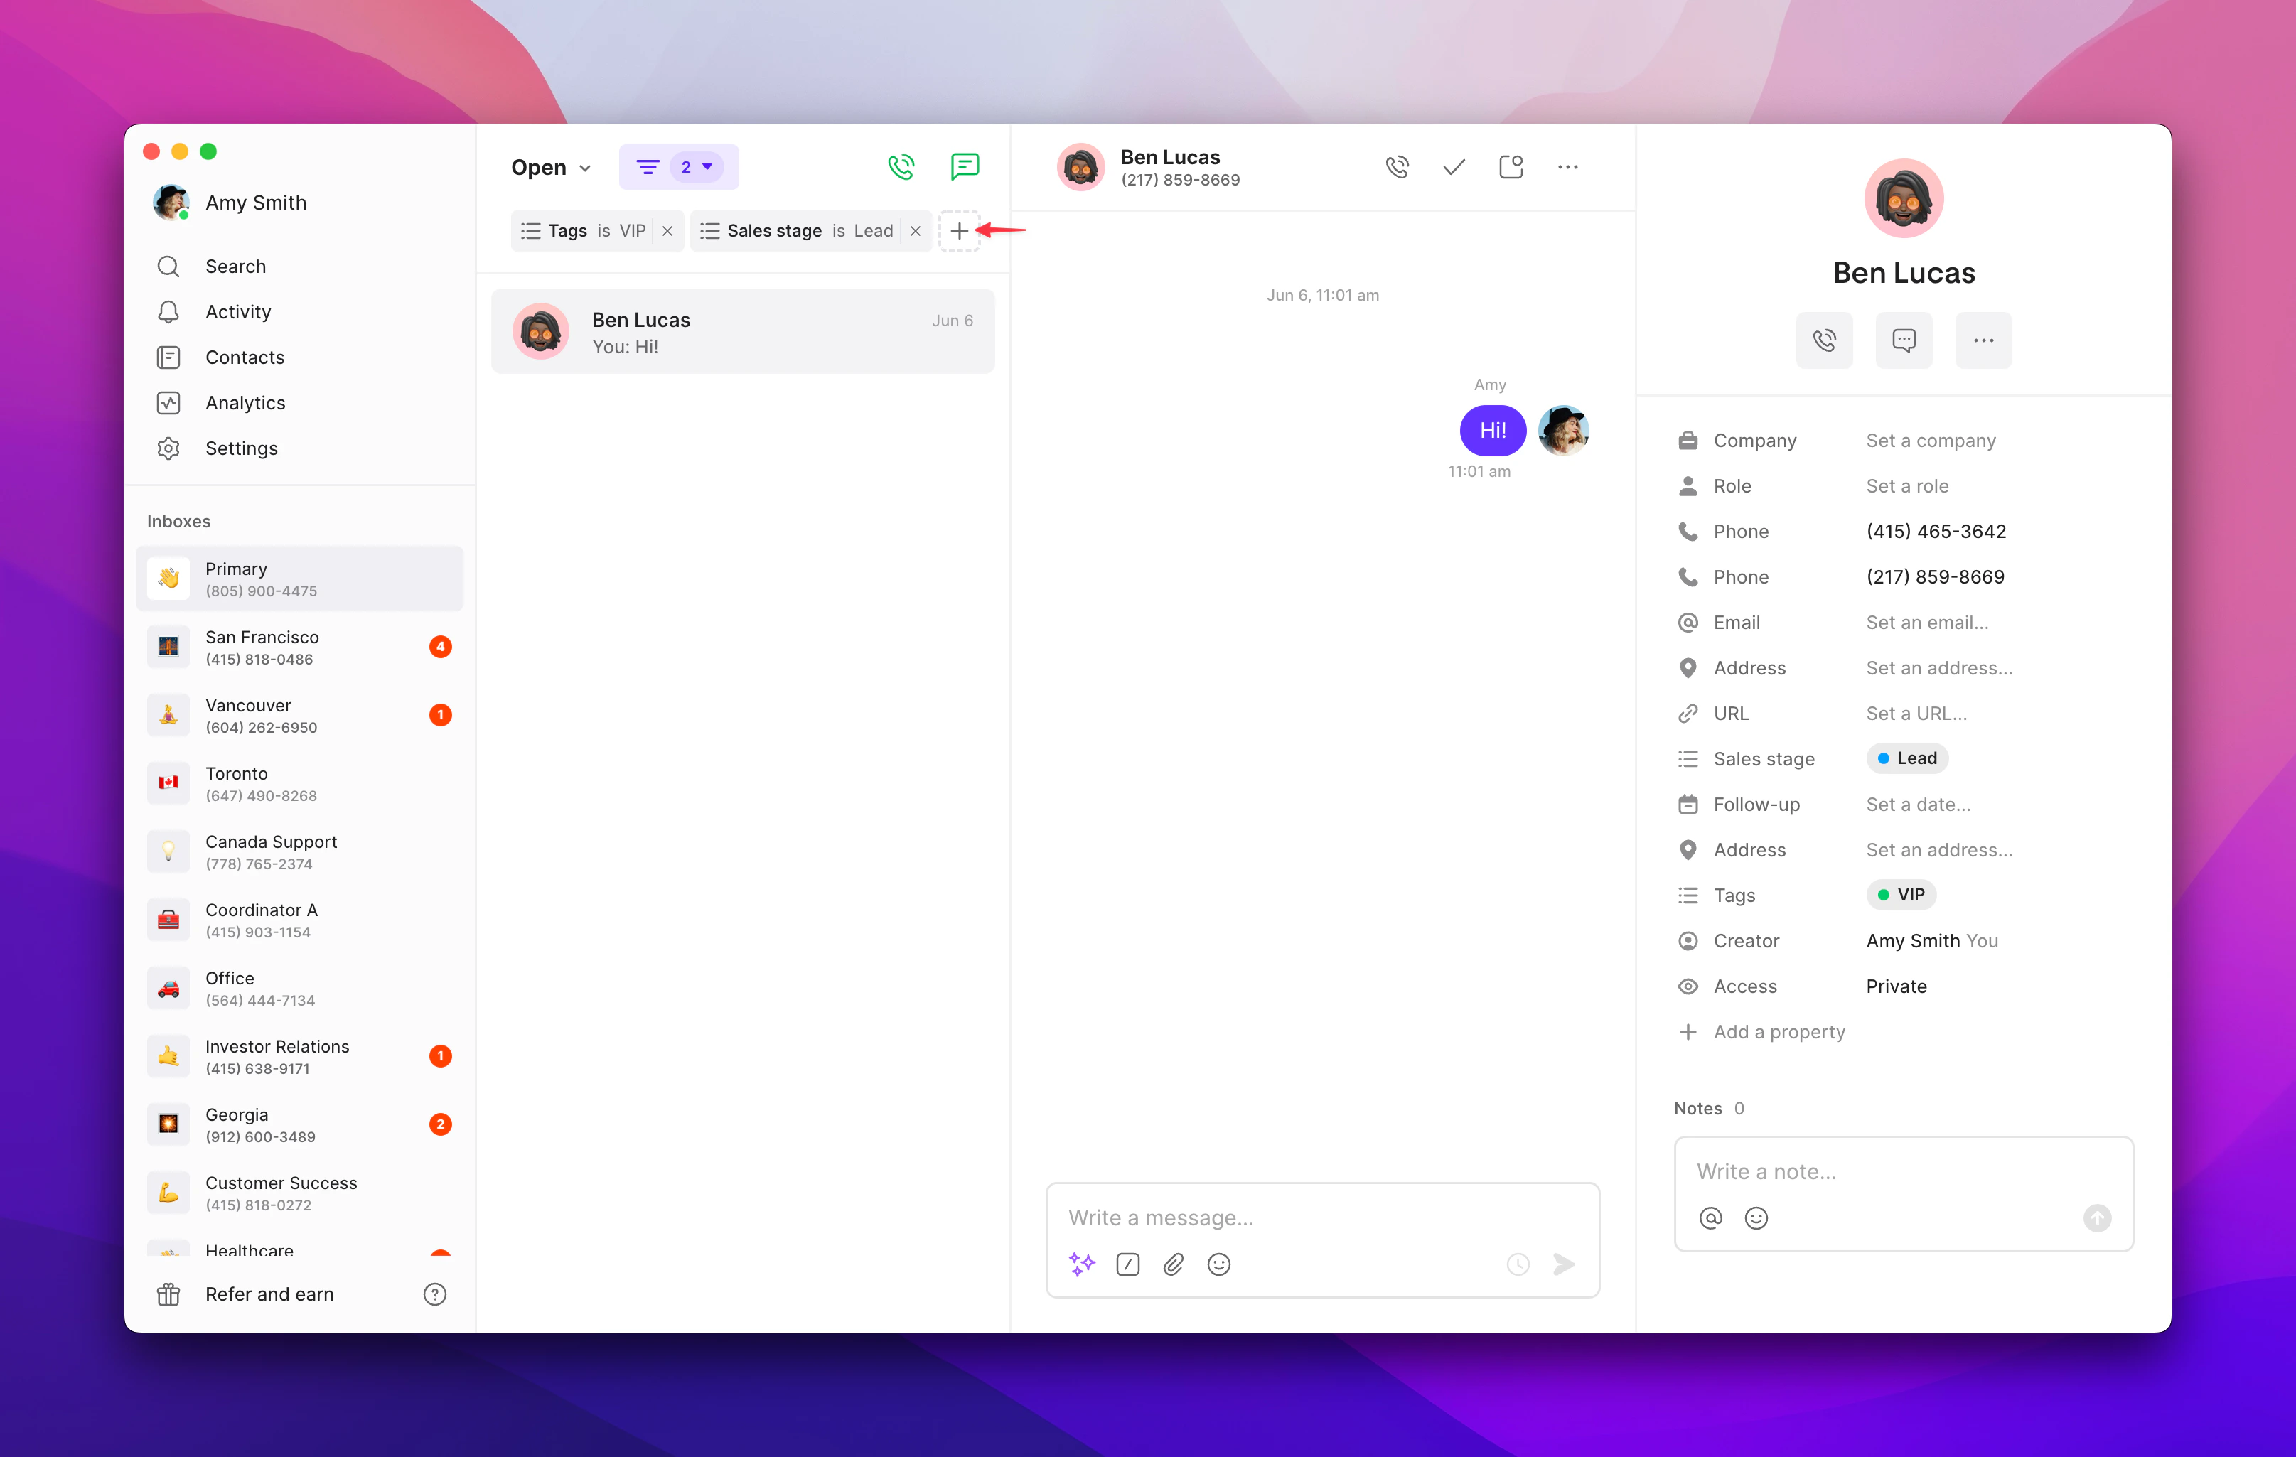Start a call with Ben Lucas via phone icon
The width and height of the screenshot is (2296, 1457).
[1397, 166]
